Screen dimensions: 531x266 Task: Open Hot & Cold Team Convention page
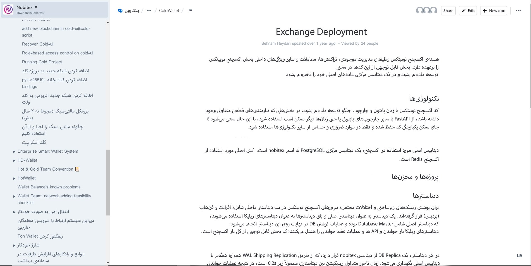tap(45, 169)
